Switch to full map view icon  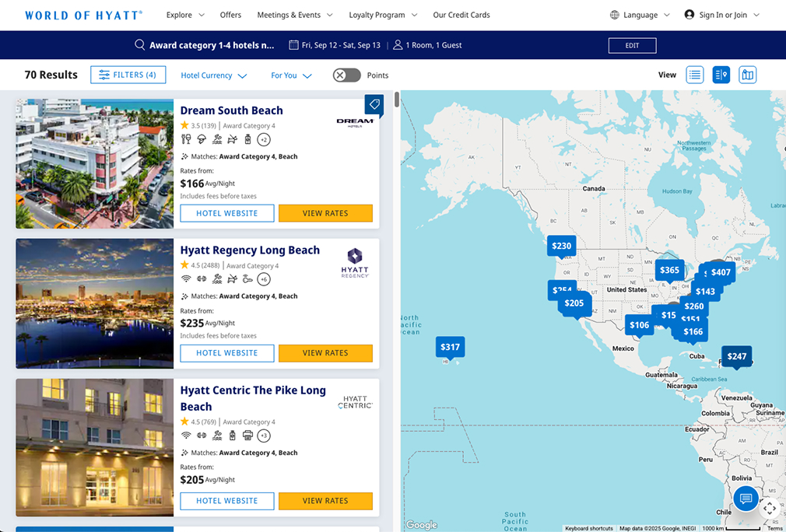click(x=747, y=75)
